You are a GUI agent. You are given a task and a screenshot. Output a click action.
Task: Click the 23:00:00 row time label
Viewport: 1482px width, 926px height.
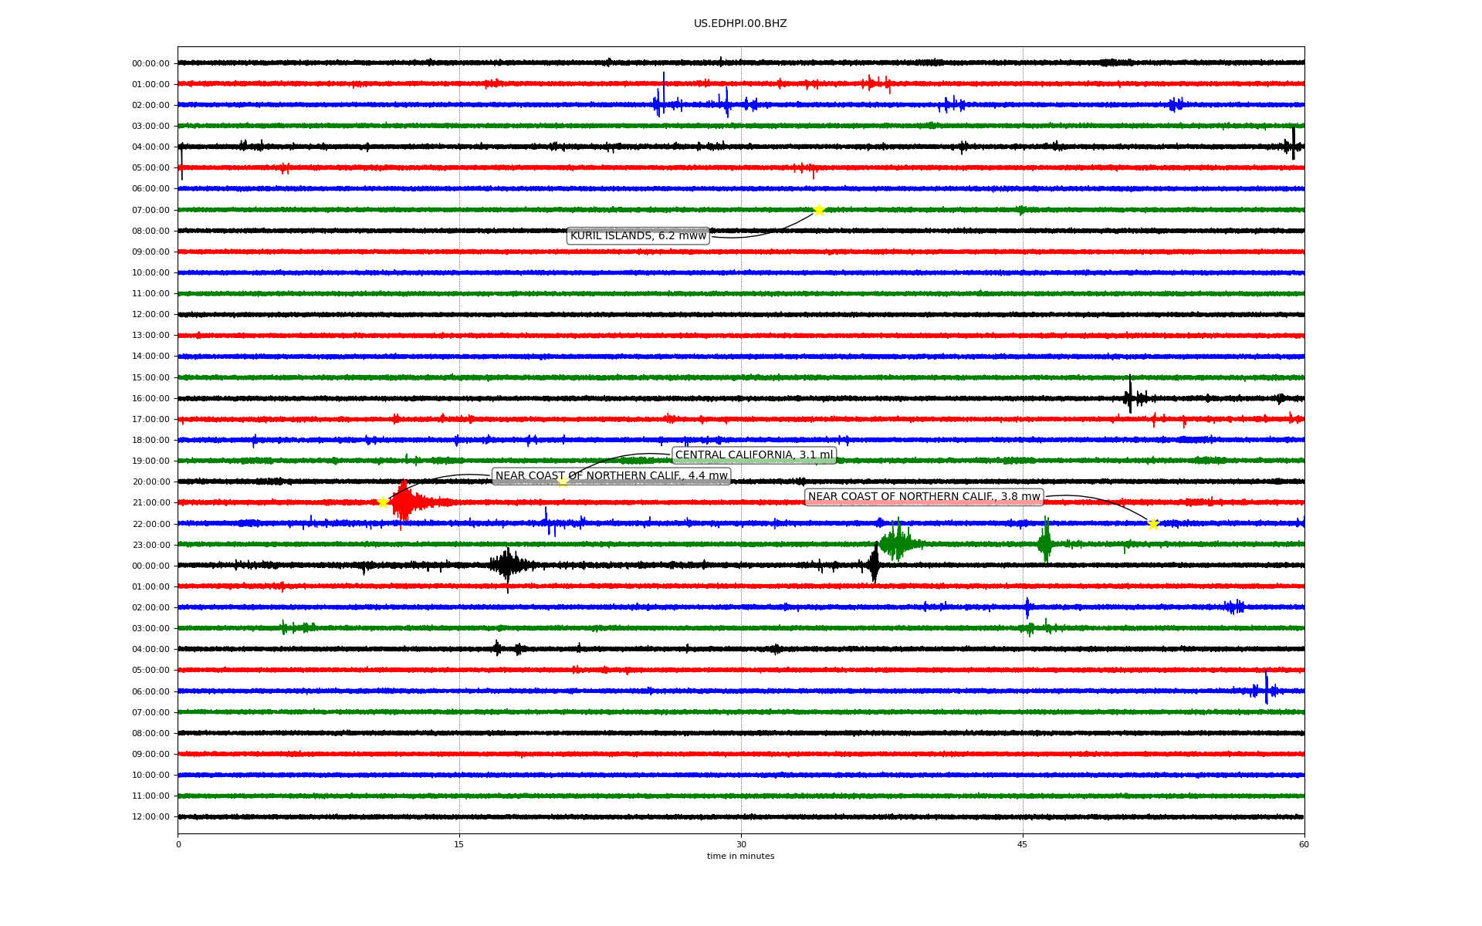click(x=151, y=545)
